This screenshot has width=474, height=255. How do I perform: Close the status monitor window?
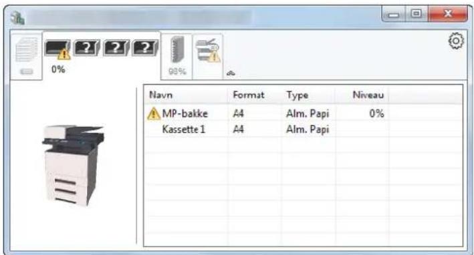click(x=448, y=14)
